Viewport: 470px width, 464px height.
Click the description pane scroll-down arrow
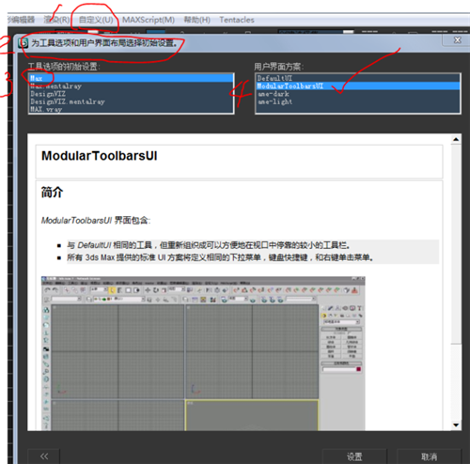click(456, 425)
